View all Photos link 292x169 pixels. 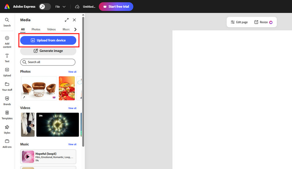tap(72, 72)
